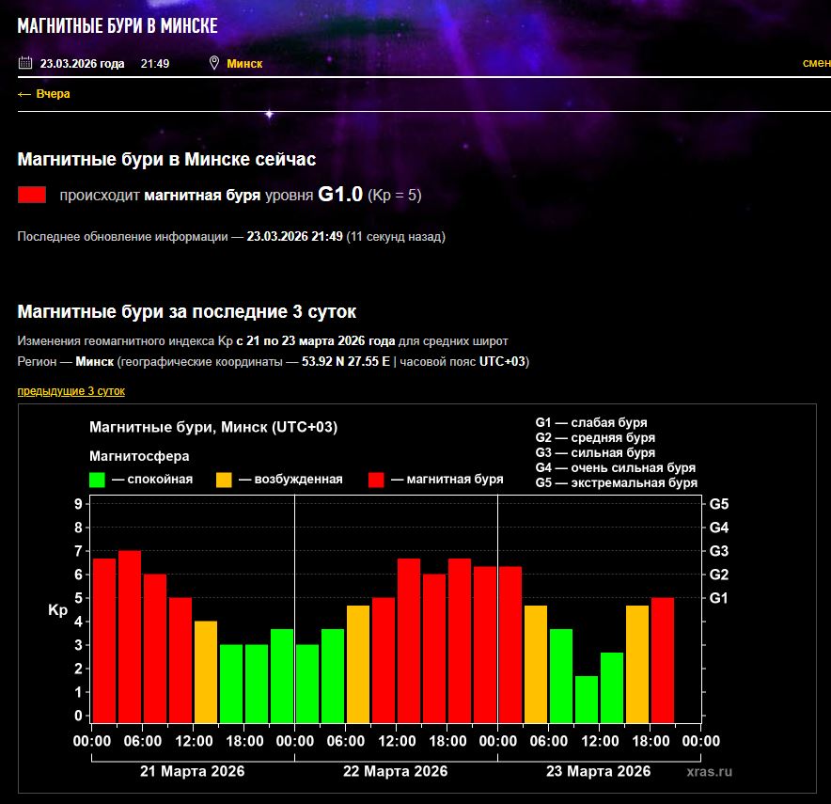Click the yellow bar on 21 March
Image resolution: width=831 pixels, height=804 pixels.
tap(206, 670)
